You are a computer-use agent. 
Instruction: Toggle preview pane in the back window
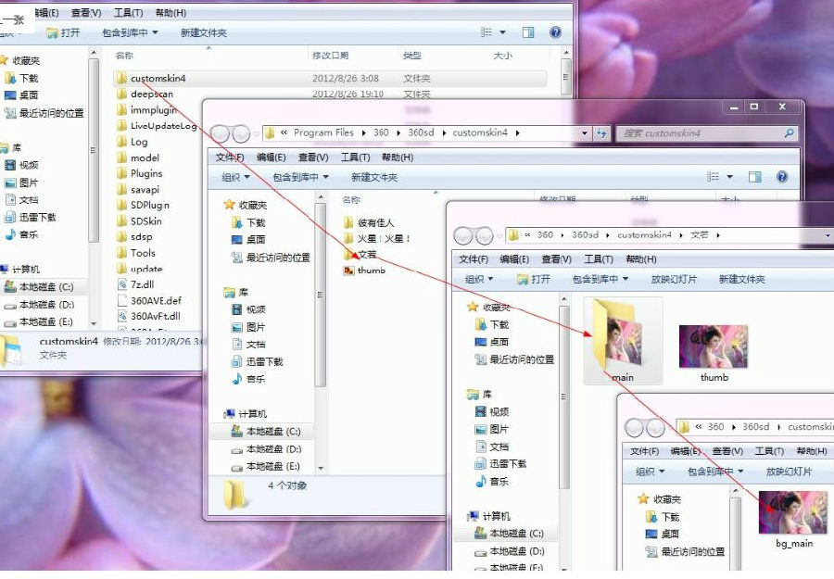[528, 32]
